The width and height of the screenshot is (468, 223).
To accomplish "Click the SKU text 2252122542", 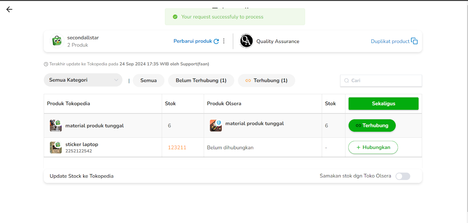I will pos(79,151).
